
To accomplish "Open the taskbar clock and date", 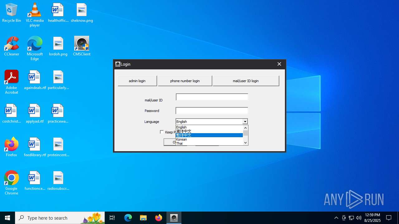I will [373, 218].
